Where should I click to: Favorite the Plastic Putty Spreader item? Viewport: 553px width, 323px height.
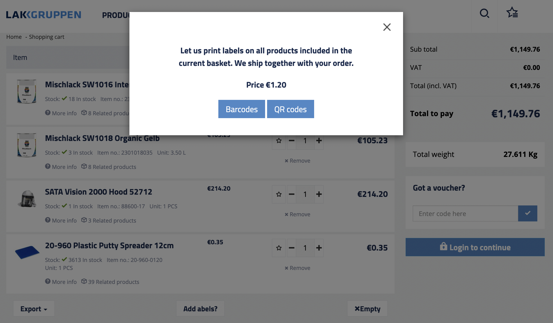pos(279,248)
